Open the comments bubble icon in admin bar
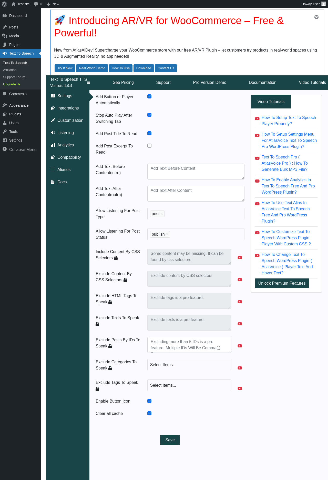This screenshot has height=480, width=328. click(36, 4)
